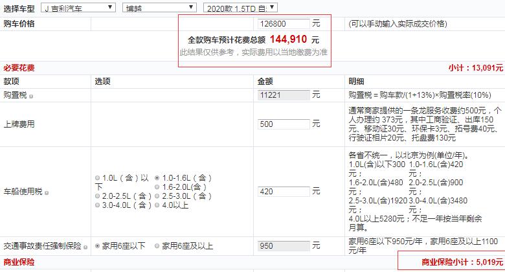The height and width of the screenshot is (272, 505).
Task: Select the 2.5-3.0L(含) radio option
Action: coord(157,196)
